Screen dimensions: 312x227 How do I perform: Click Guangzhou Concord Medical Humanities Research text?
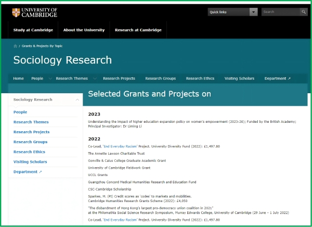tap(142, 182)
